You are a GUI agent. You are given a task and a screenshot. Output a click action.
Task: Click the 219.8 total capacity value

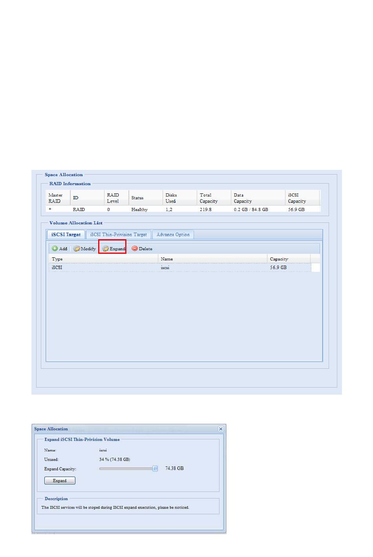point(205,209)
